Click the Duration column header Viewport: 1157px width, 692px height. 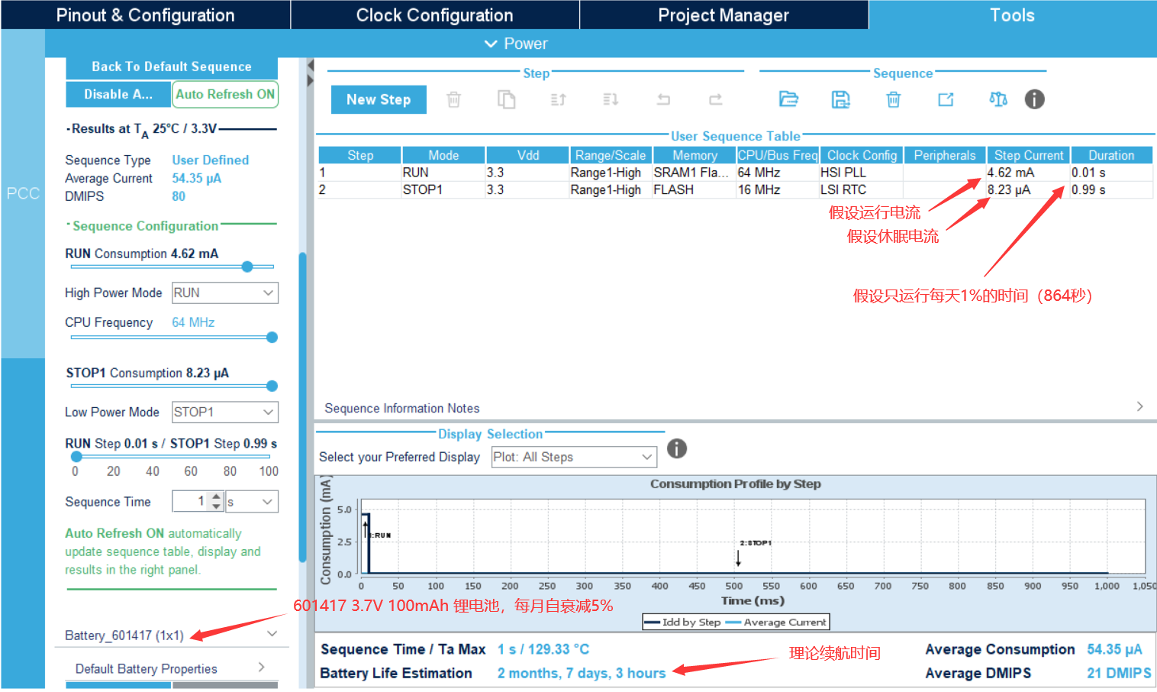point(1111,155)
